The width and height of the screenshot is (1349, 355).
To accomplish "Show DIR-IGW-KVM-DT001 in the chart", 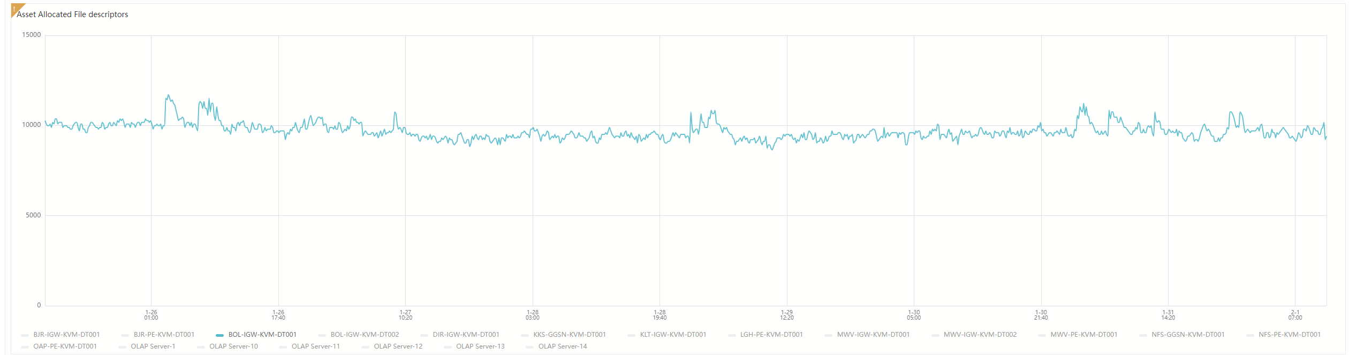I will (x=466, y=335).
